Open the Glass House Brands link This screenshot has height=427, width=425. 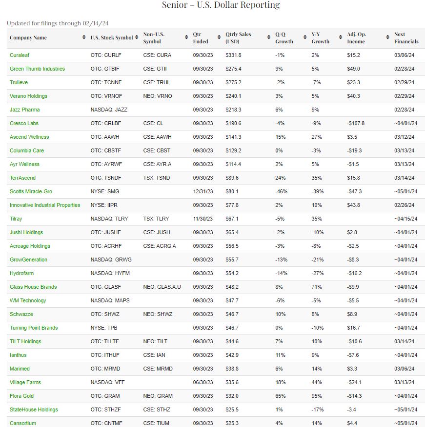click(x=33, y=287)
